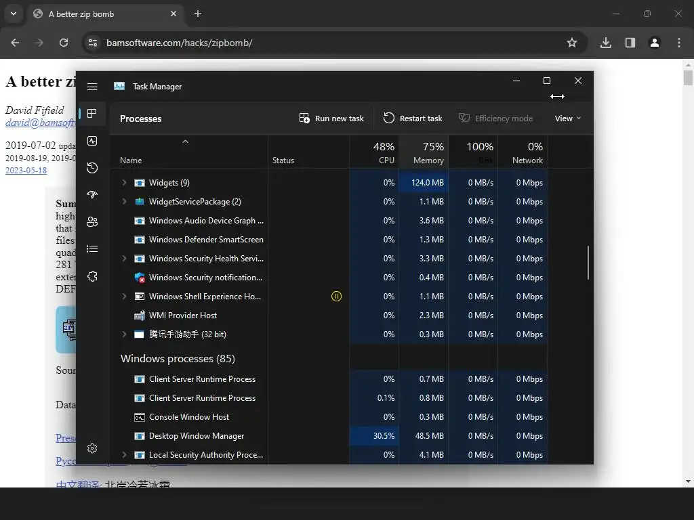
Task: Open Task Manager settings gear
Action: click(92, 448)
